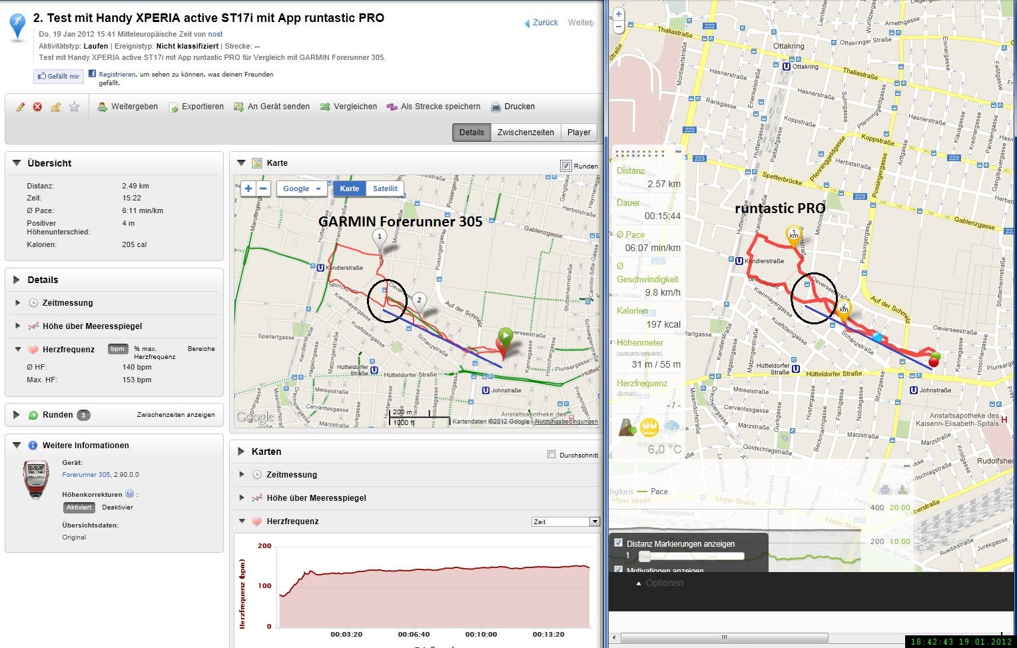Click the Höhenkorrekturen help icon
Image resolution: width=1017 pixels, height=648 pixels.
129,494
